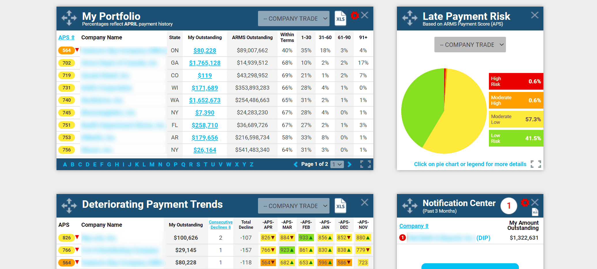Open $1,765,128 outstanding amount link
Screen dimensions: 597x269
point(205,63)
